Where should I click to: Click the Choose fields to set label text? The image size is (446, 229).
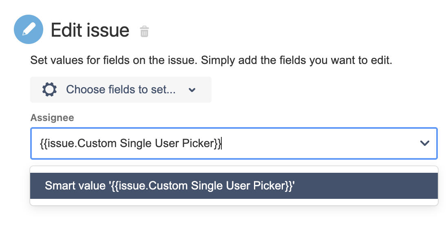(x=121, y=90)
